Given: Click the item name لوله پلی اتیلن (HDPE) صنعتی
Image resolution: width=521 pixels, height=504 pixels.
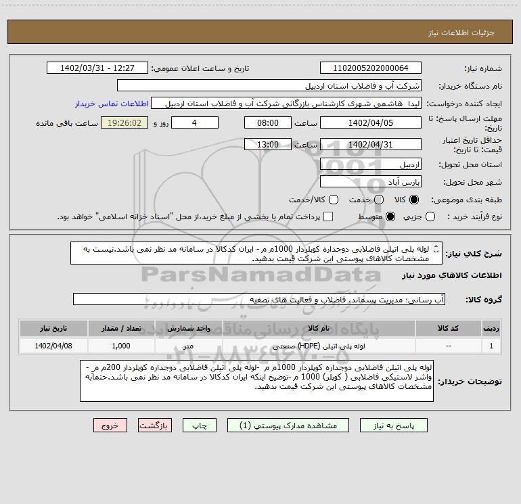Looking at the screenshot, I should [x=318, y=346].
